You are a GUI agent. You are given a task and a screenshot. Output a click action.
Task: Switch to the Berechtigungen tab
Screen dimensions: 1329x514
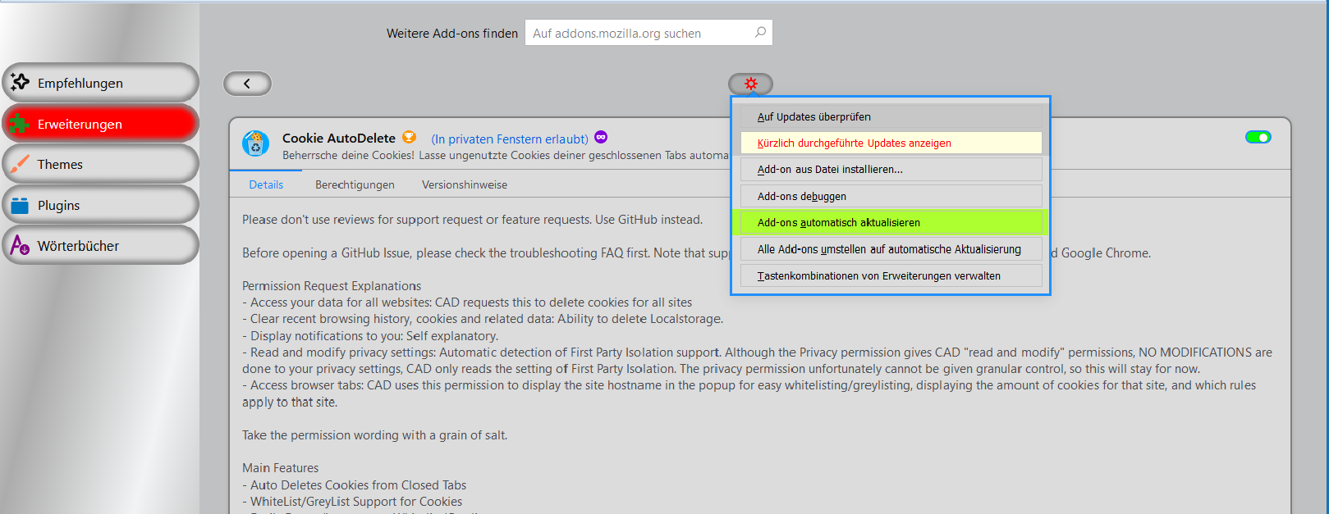point(355,184)
